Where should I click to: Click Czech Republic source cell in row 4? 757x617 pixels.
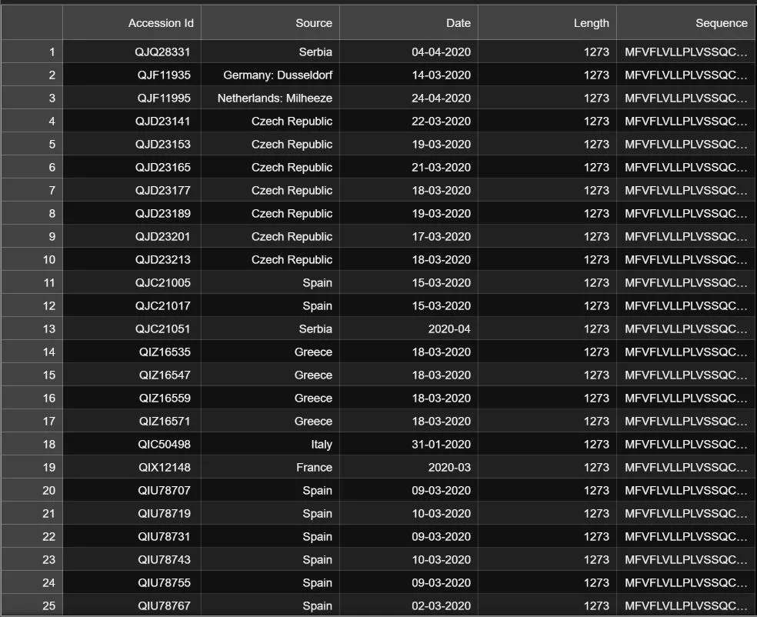270,122
